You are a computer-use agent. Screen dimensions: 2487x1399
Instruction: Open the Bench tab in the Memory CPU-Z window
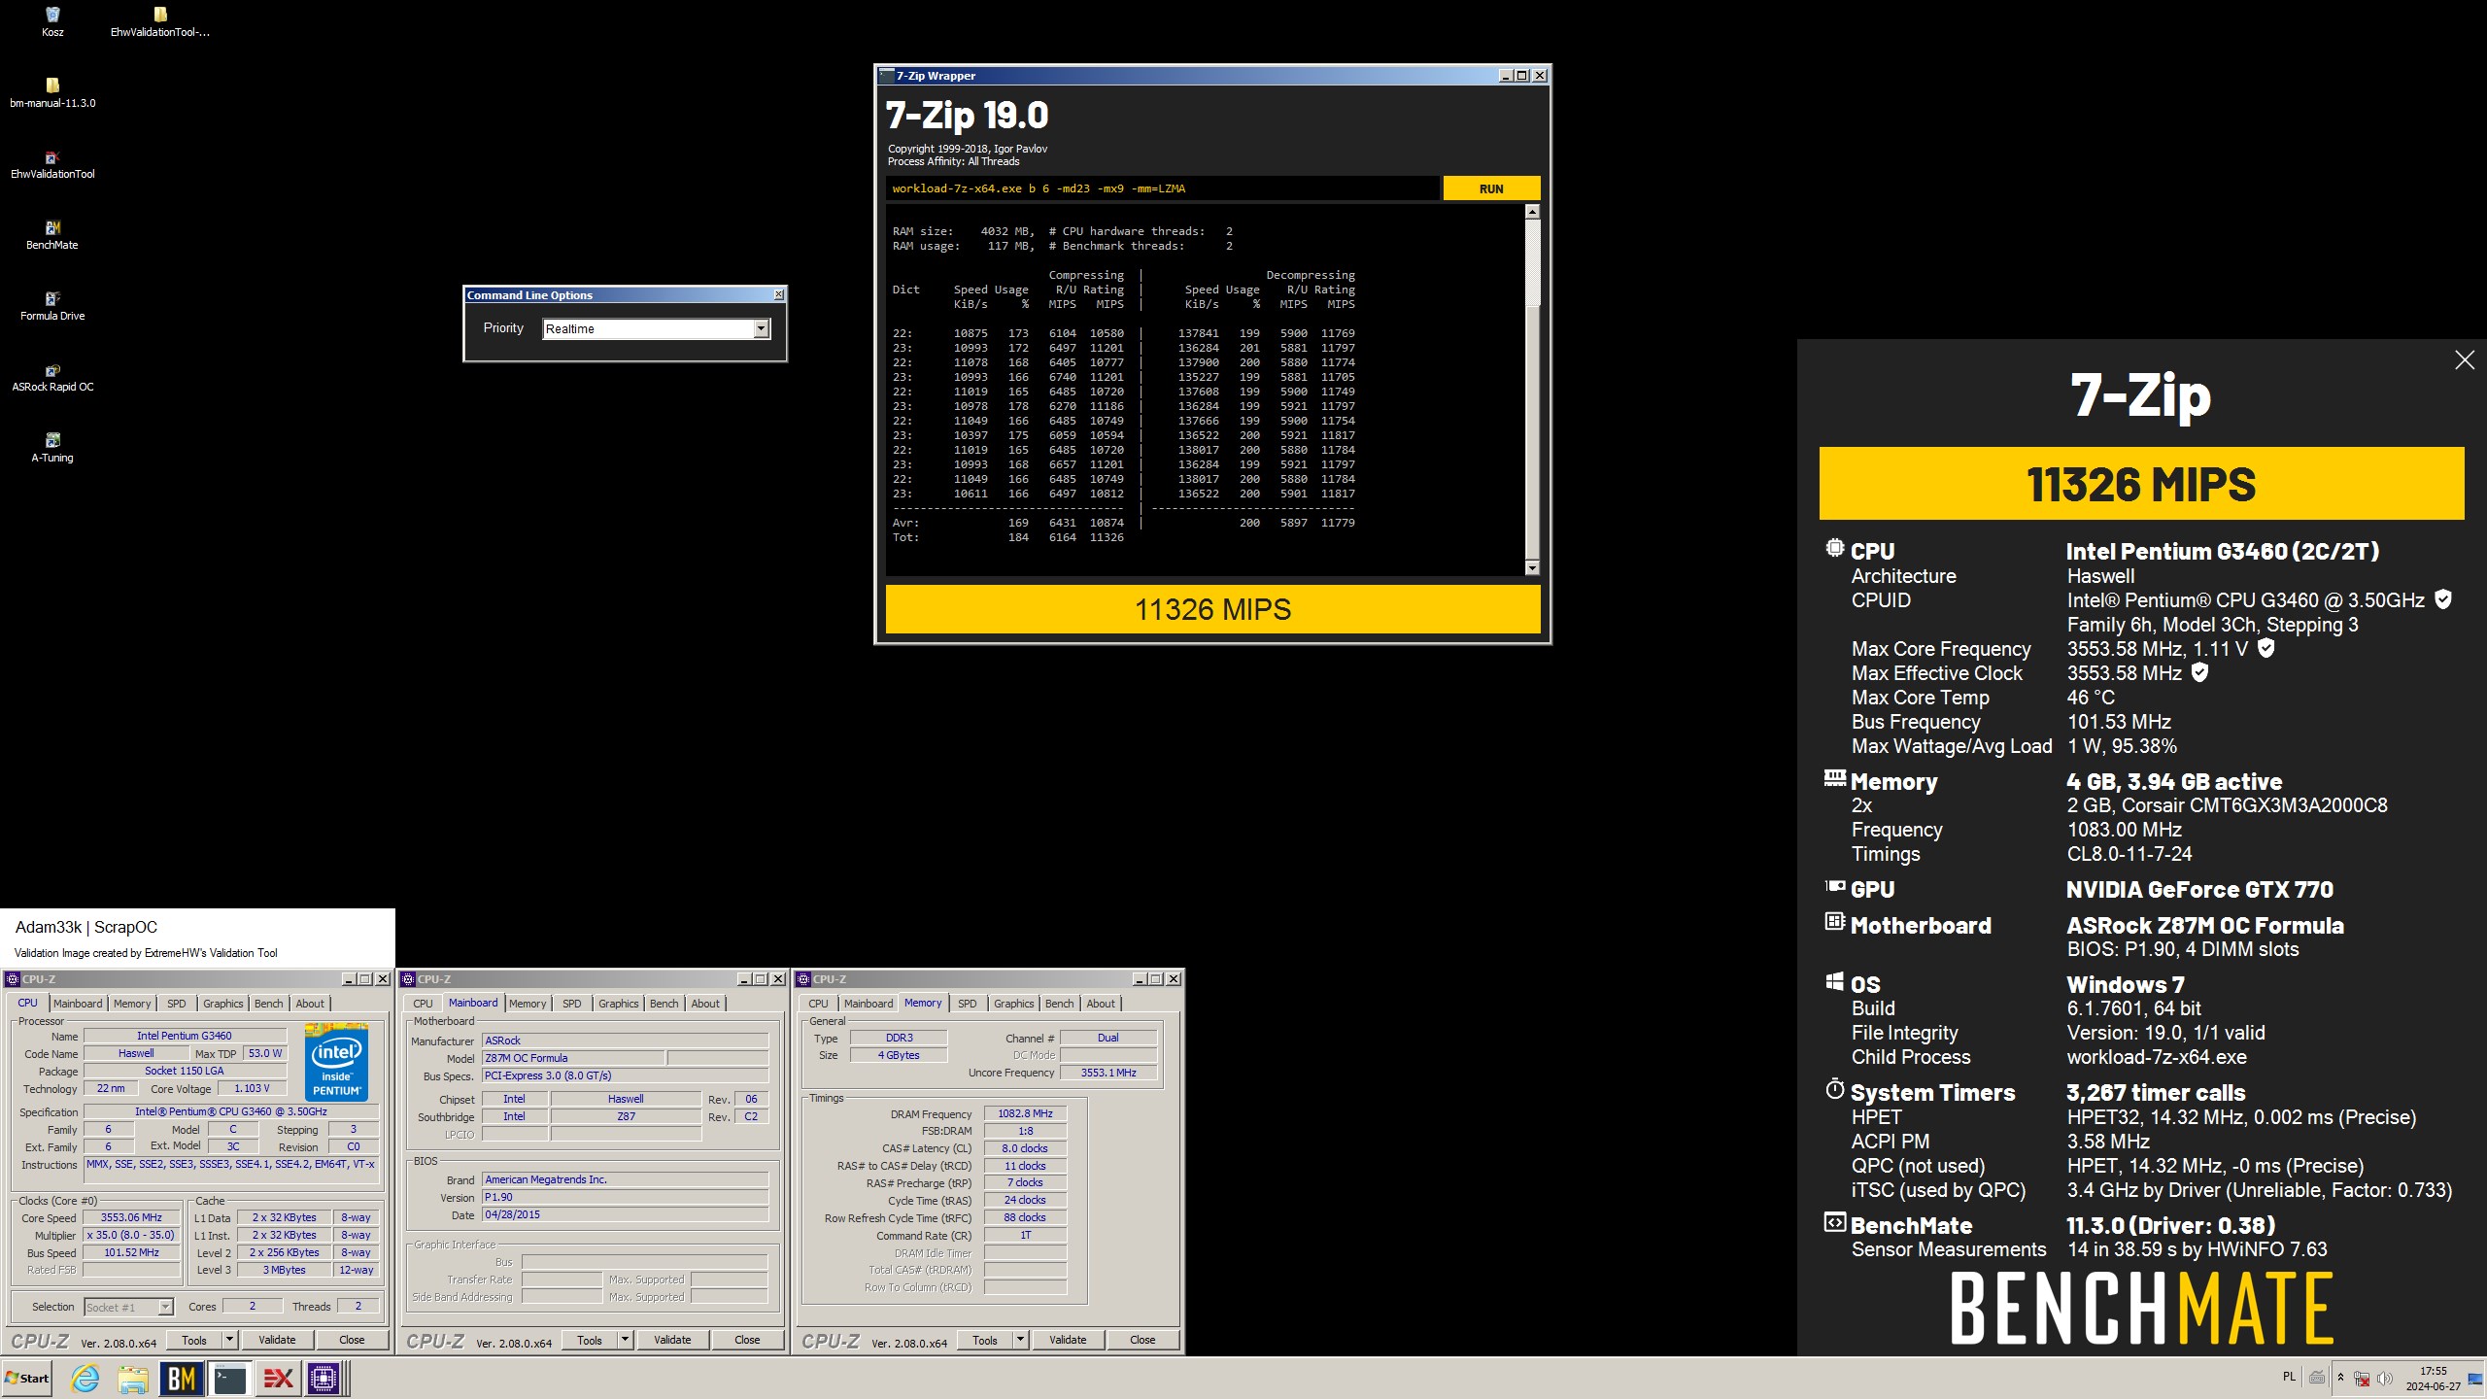pyautogui.click(x=1060, y=1004)
